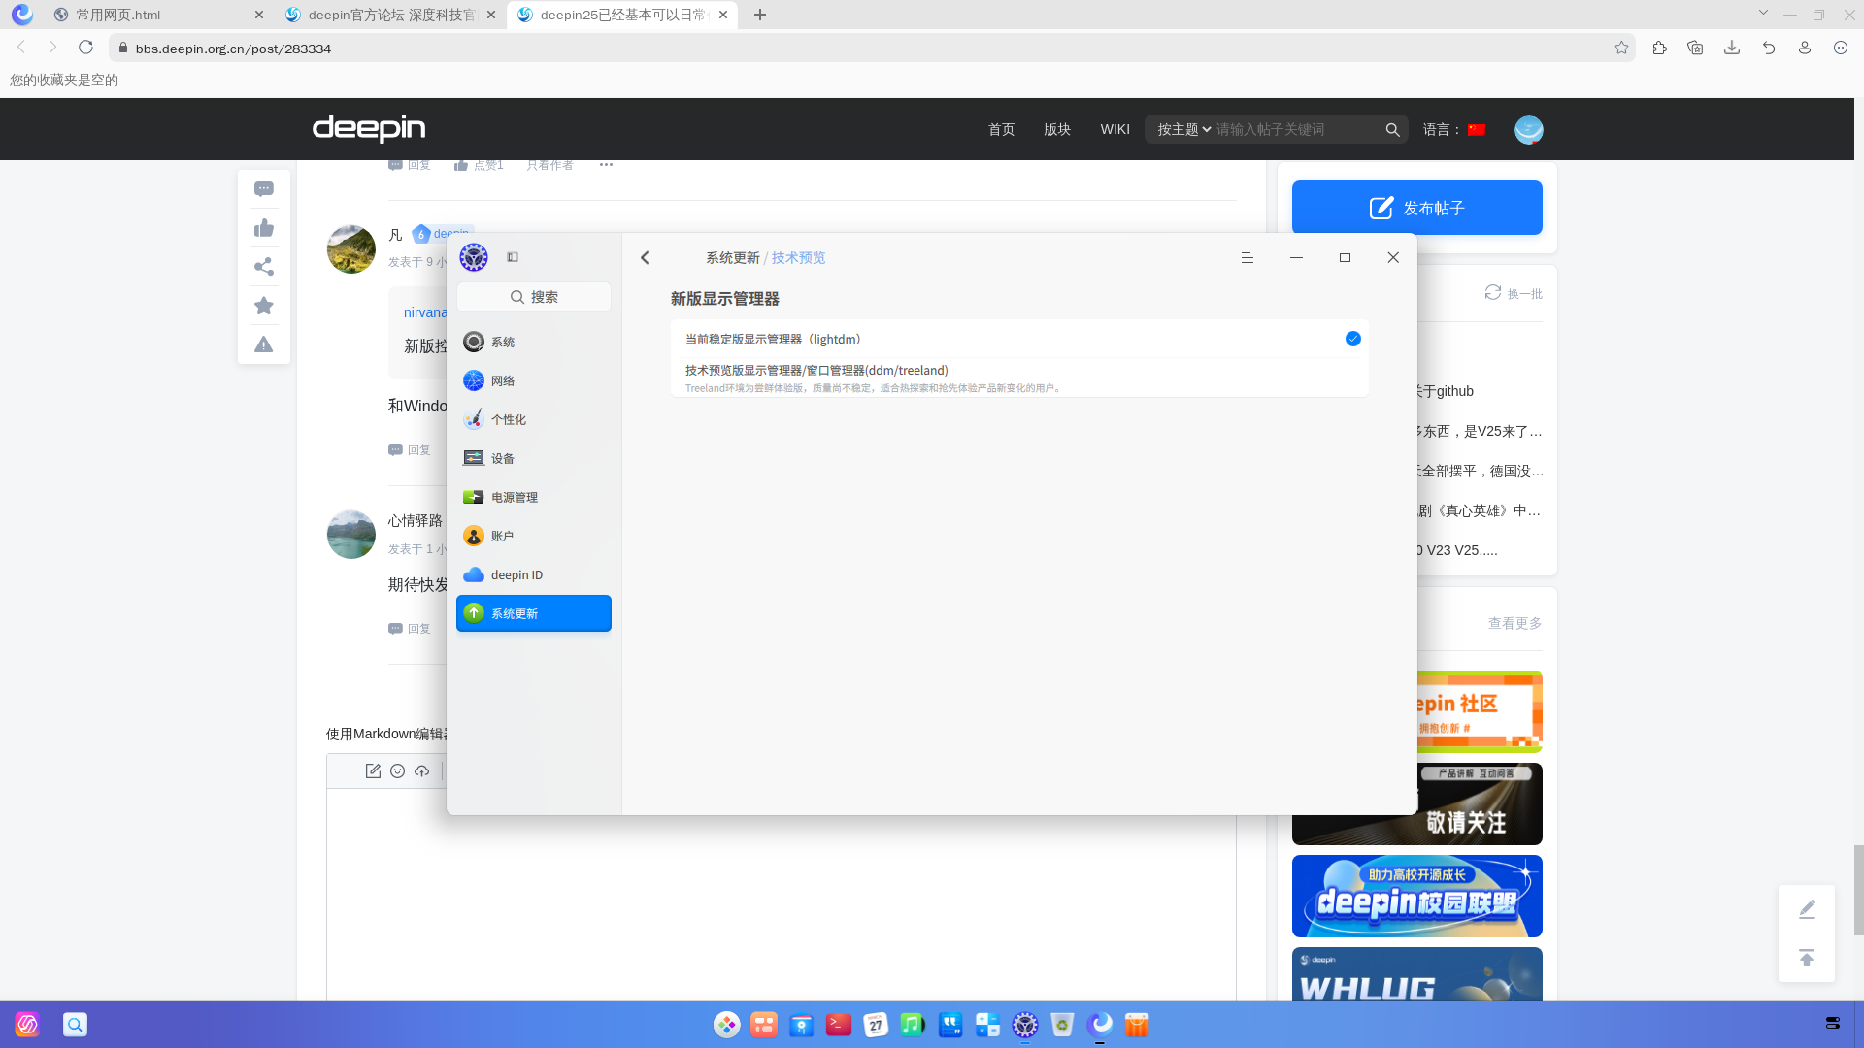Image resolution: width=1864 pixels, height=1048 pixels.
Task: Click forum sidebar report warning icon
Action: click(x=264, y=344)
